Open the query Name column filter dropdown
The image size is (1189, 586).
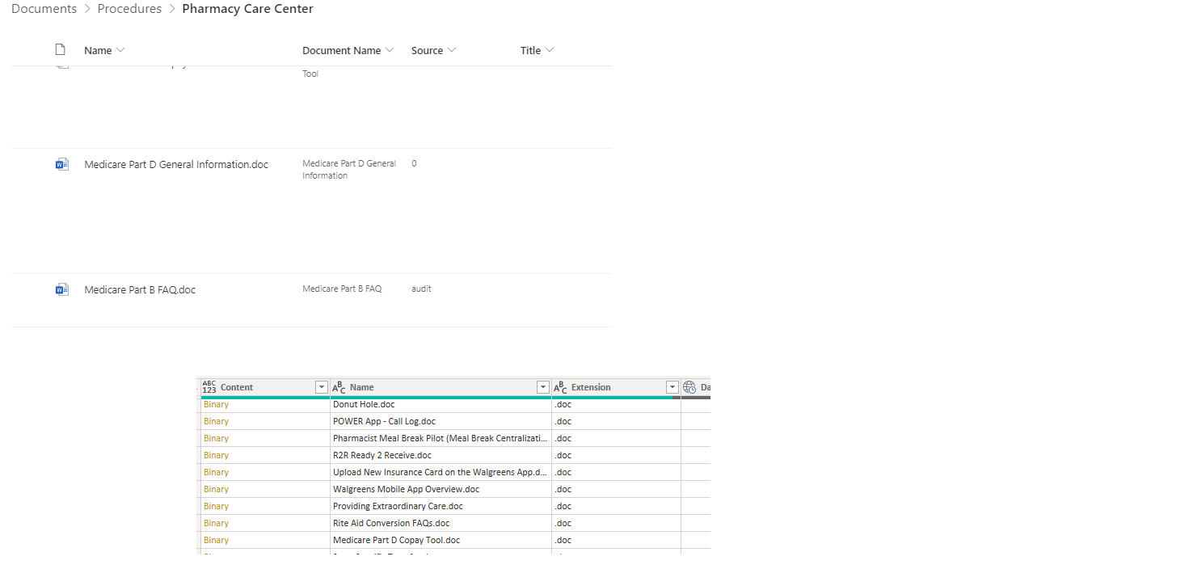(543, 387)
